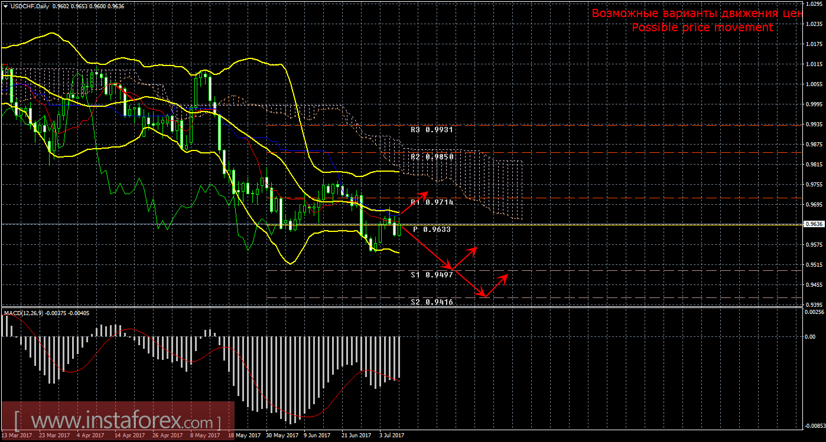Click the 0.9995 price scale value
This screenshot has height=442, width=826.
814,104
